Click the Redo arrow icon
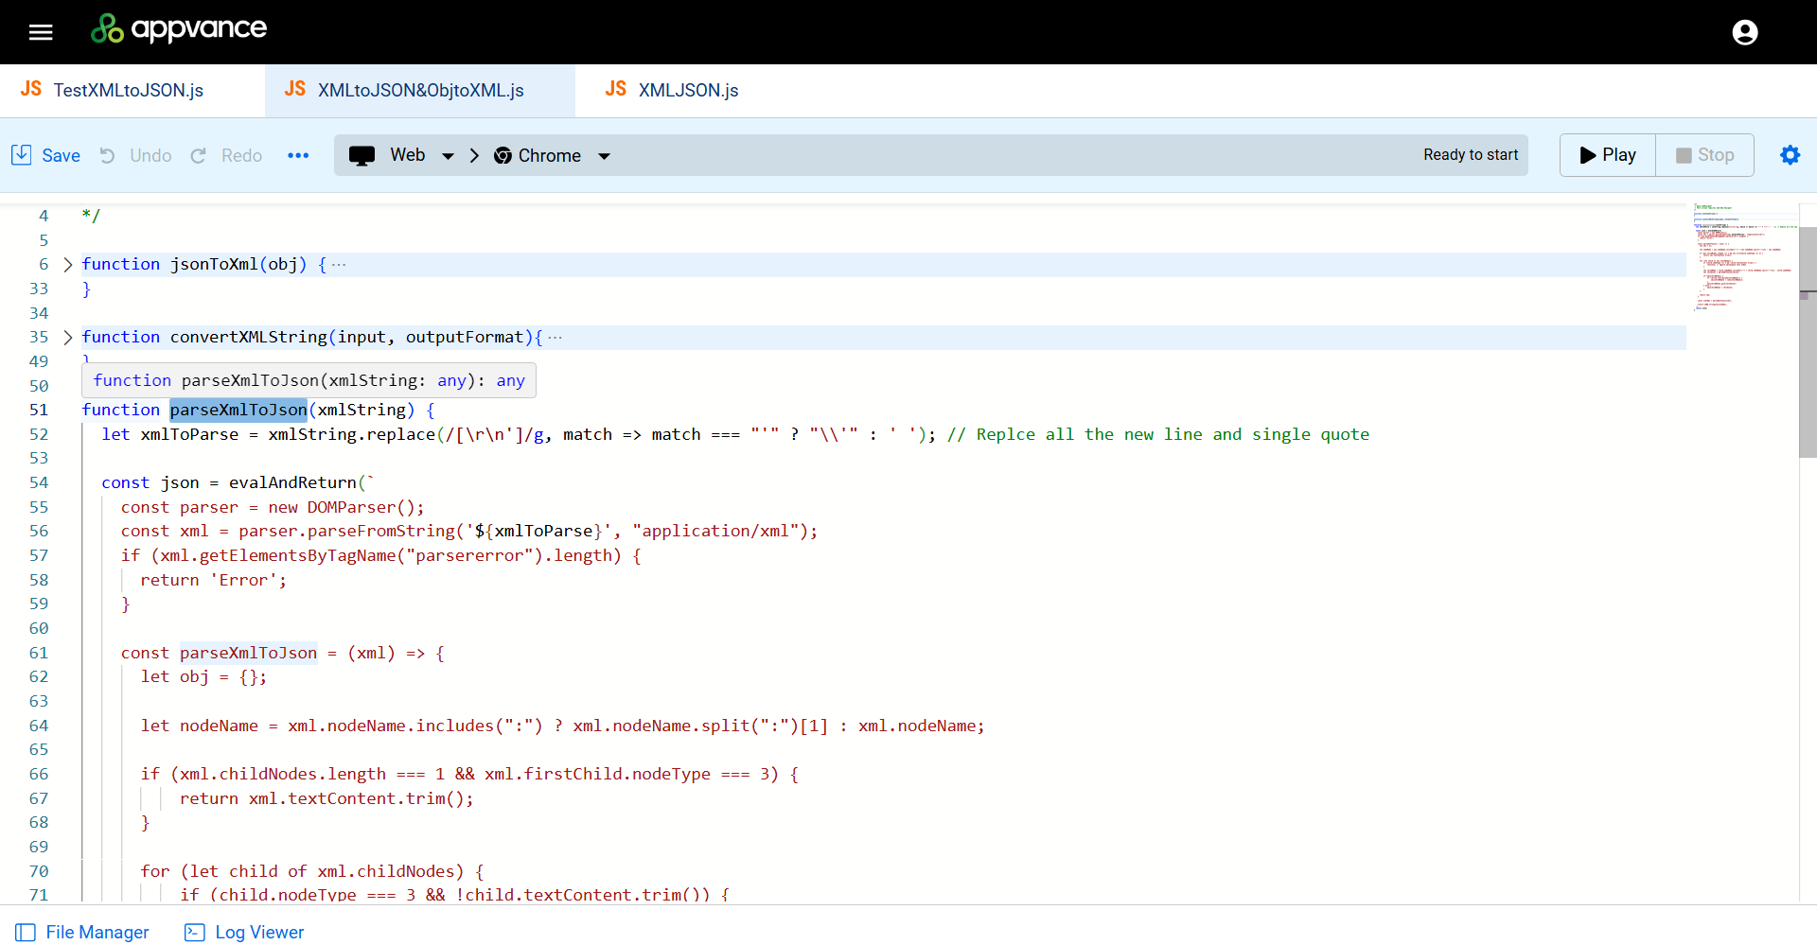 199,155
